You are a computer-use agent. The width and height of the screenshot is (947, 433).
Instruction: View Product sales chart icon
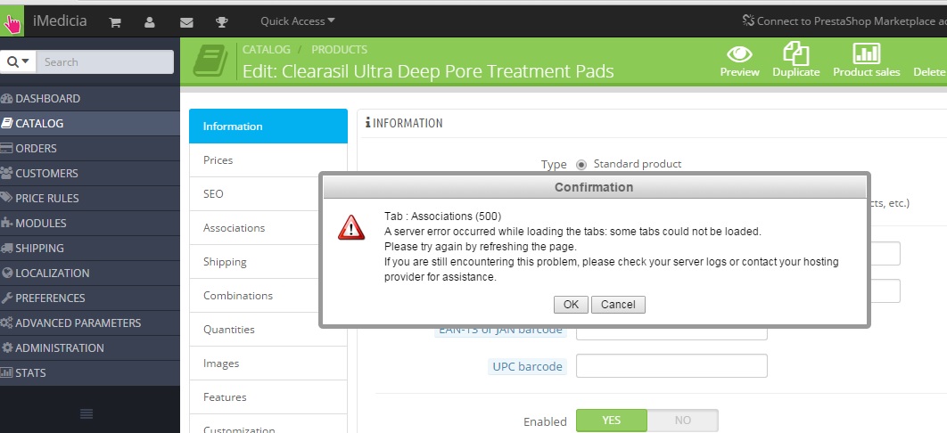point(866,61)
